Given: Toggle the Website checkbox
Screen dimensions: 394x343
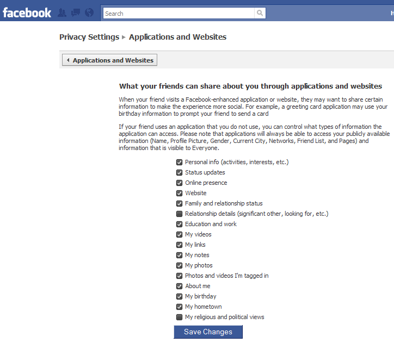Looking at the screenshot, I should [x=179, y=193].
